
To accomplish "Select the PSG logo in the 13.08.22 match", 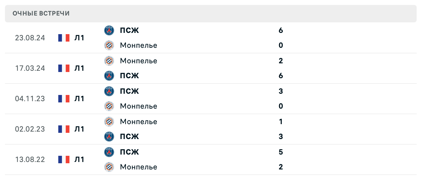I will click(x=109, y=152).
